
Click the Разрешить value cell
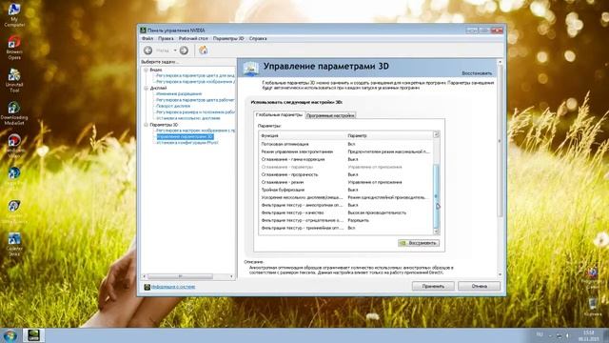358,220
